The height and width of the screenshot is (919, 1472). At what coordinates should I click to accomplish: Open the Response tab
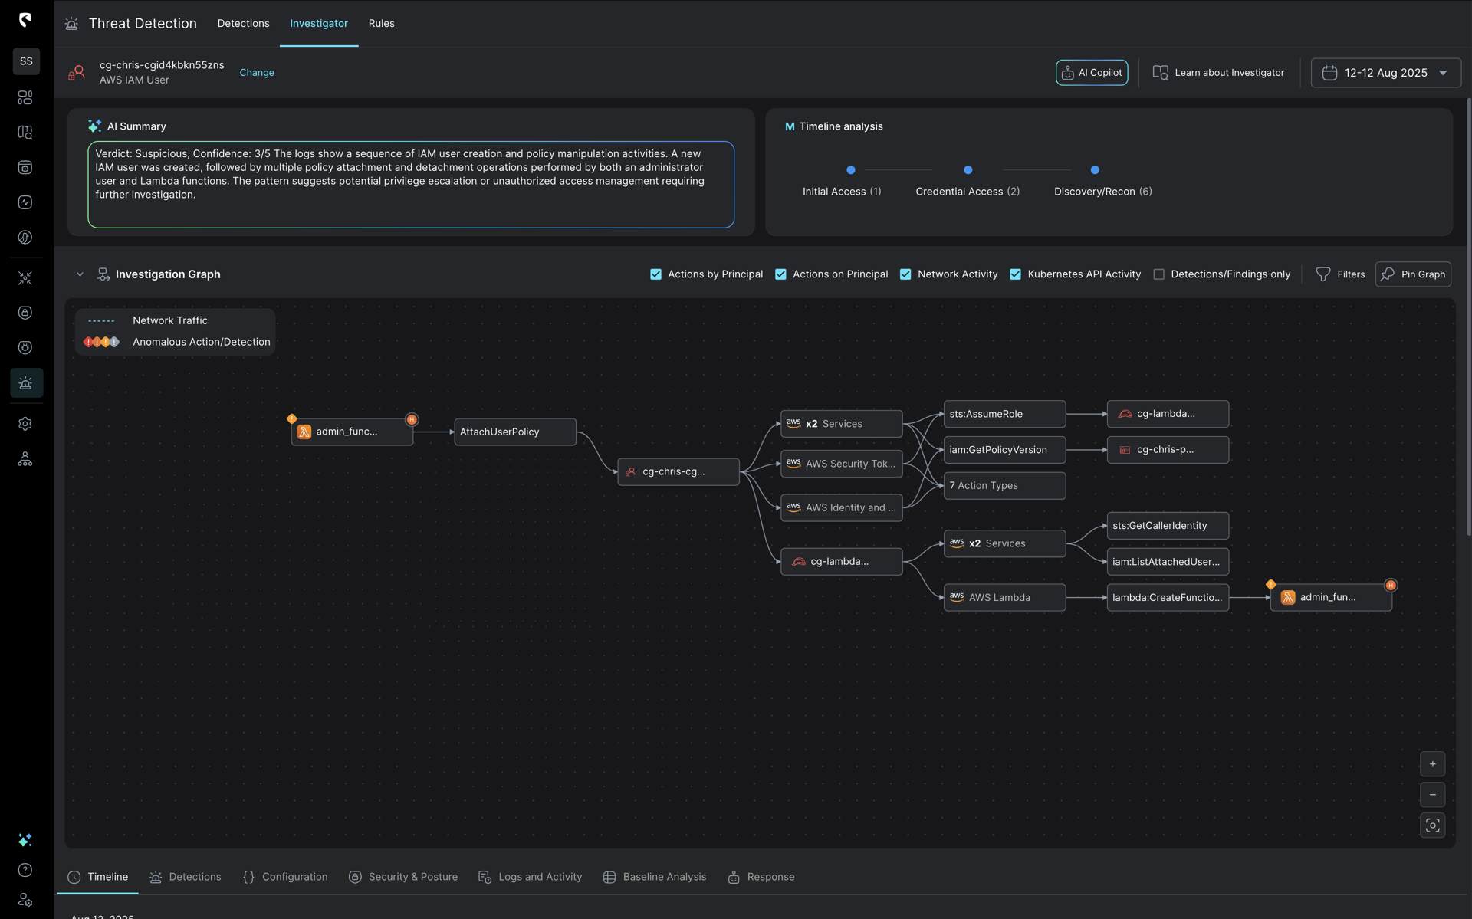pos(761,877)
